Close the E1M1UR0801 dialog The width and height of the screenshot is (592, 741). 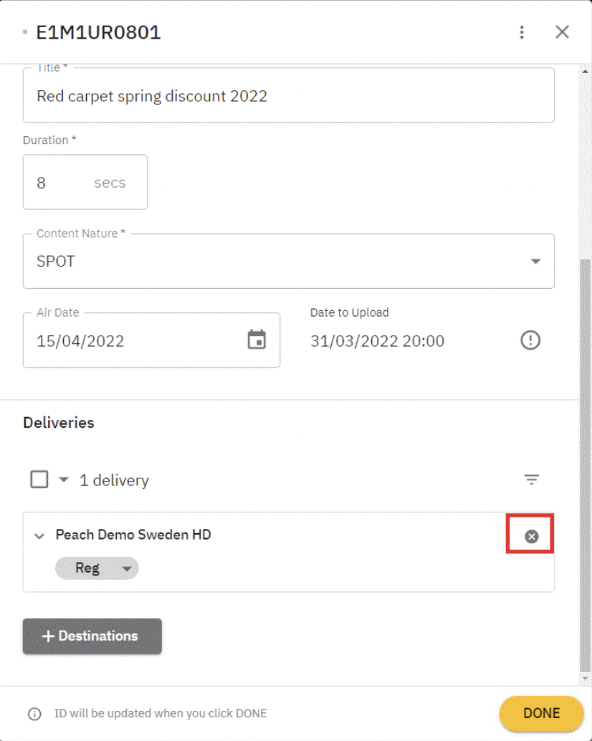point(563,32)
